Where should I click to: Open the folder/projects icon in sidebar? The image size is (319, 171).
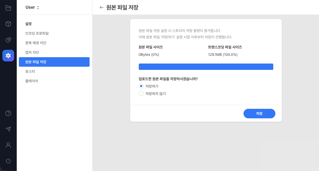[8, 8]
